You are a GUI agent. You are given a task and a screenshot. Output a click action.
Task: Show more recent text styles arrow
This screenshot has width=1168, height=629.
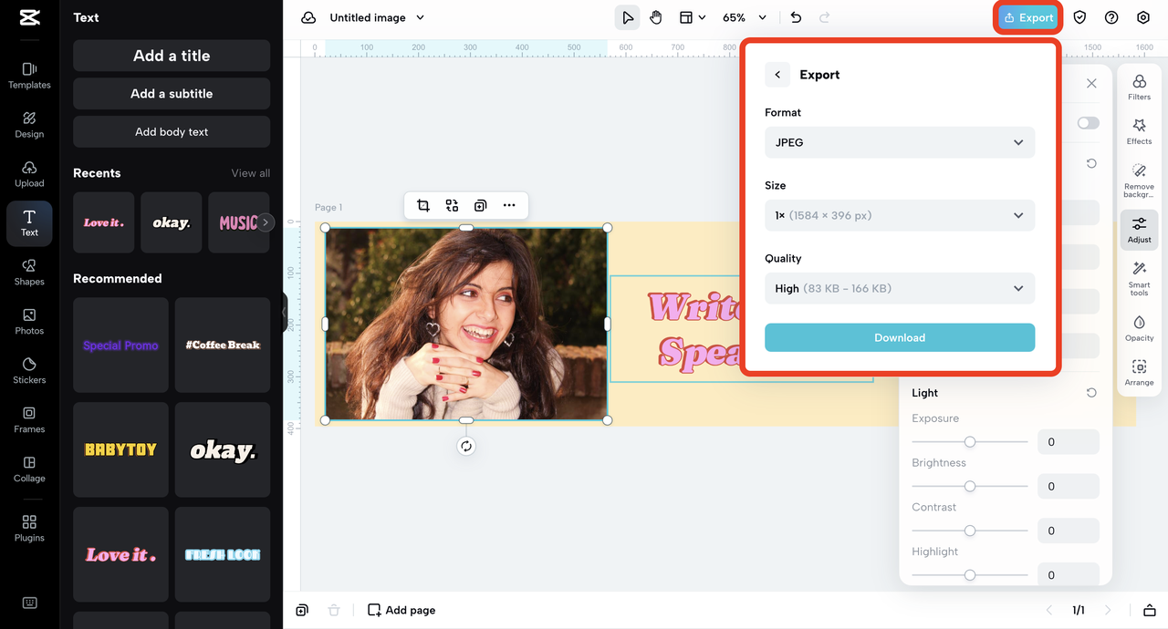[x=266, y=222]
